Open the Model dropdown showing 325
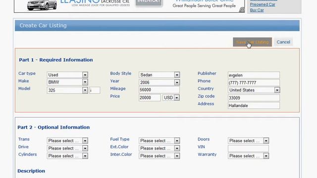This screenshot has width=317, height=178. coord(67,90)
